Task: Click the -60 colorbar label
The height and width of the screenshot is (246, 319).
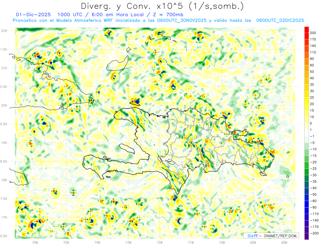Action: [313, 201]
